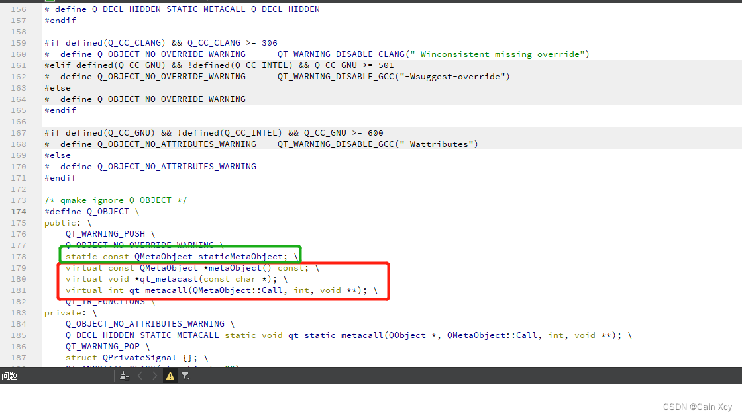742x418 pixels.
Task: Click '"-Winconsistent-missing-override"' string
Action: 497,54
